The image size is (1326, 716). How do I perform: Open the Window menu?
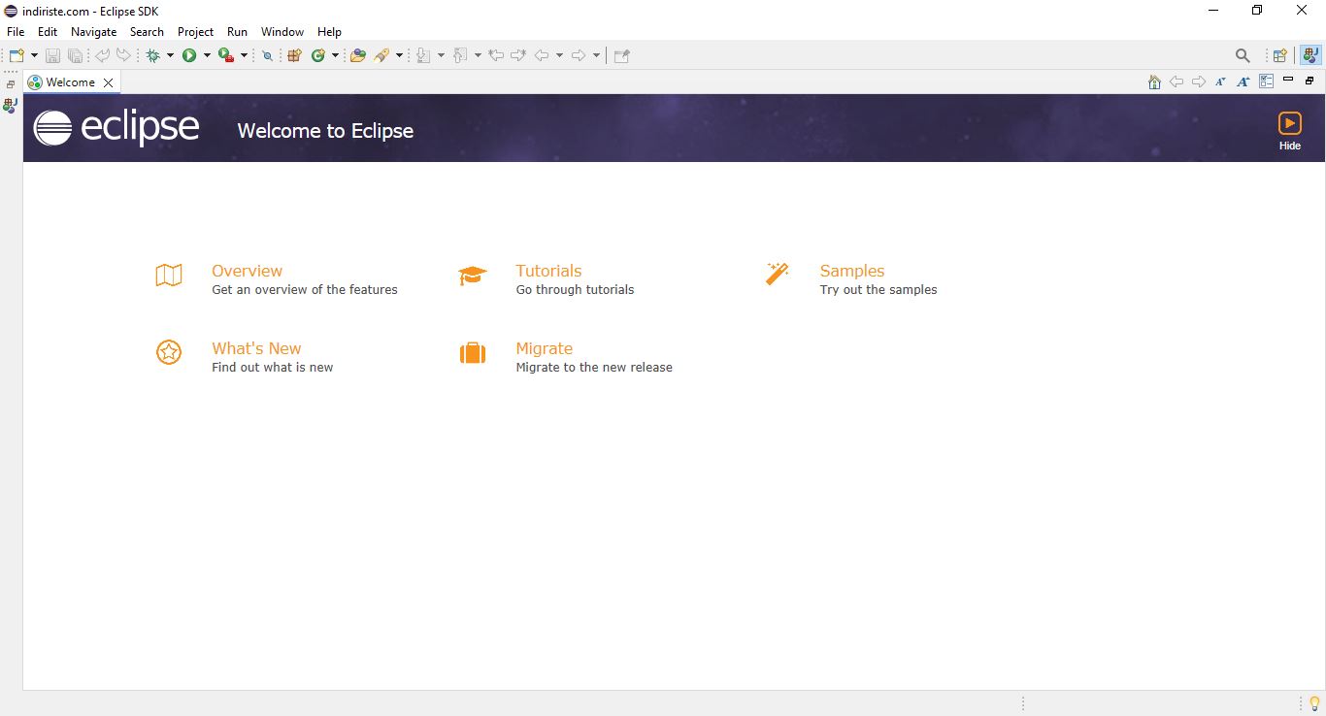tap(282, 32)
